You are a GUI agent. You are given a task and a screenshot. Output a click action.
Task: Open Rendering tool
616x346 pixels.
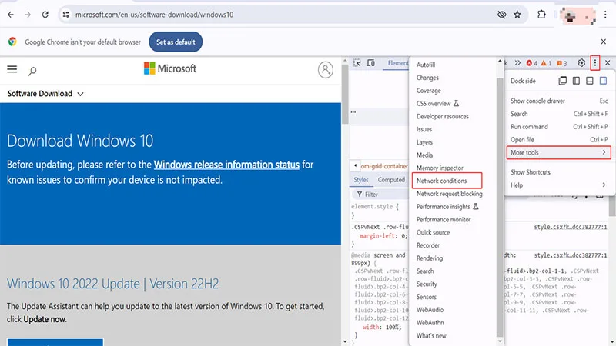[430, 258]
